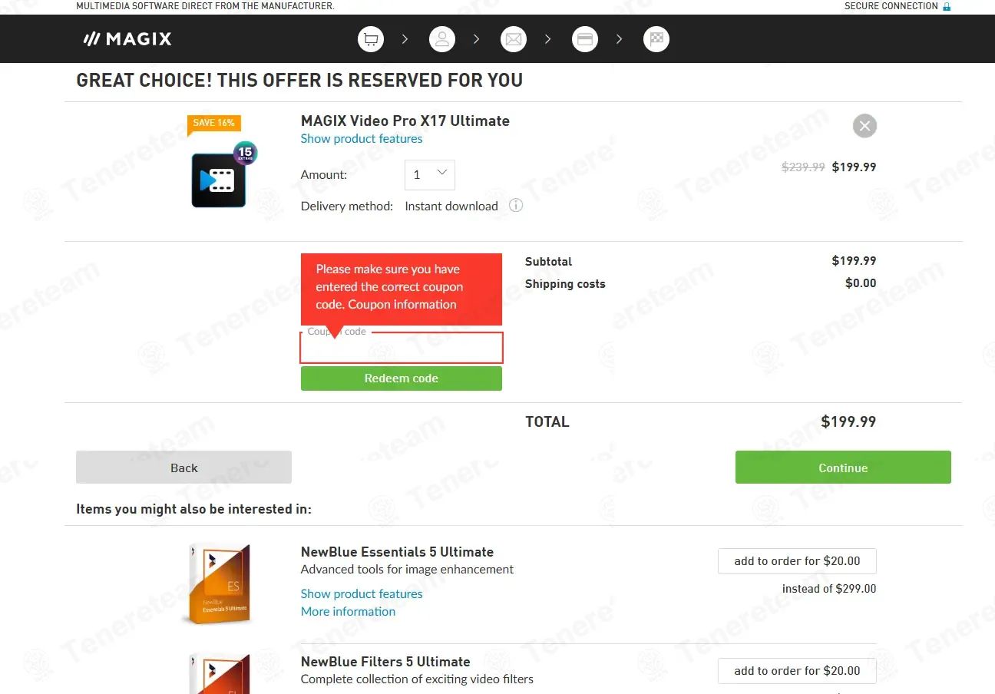Screen dimensions: 995x694
Task: Click the MAGIX Video Pro X17 product thumbnail
Action: [219, 180]
